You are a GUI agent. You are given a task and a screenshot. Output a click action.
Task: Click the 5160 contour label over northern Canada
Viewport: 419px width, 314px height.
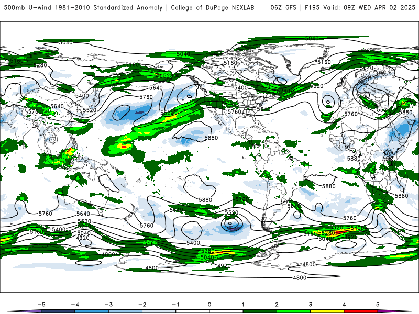pyautogui.click(x=230, y=63)
